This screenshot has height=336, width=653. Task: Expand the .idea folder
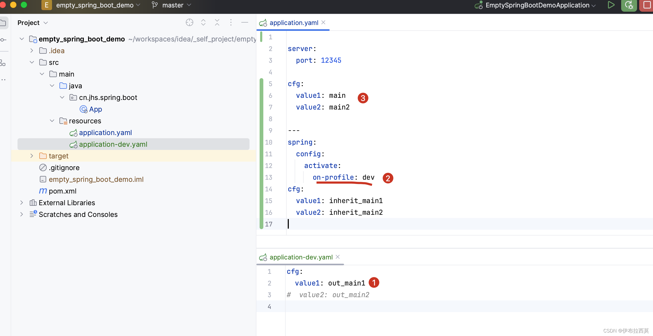click(x=32, y=51)
